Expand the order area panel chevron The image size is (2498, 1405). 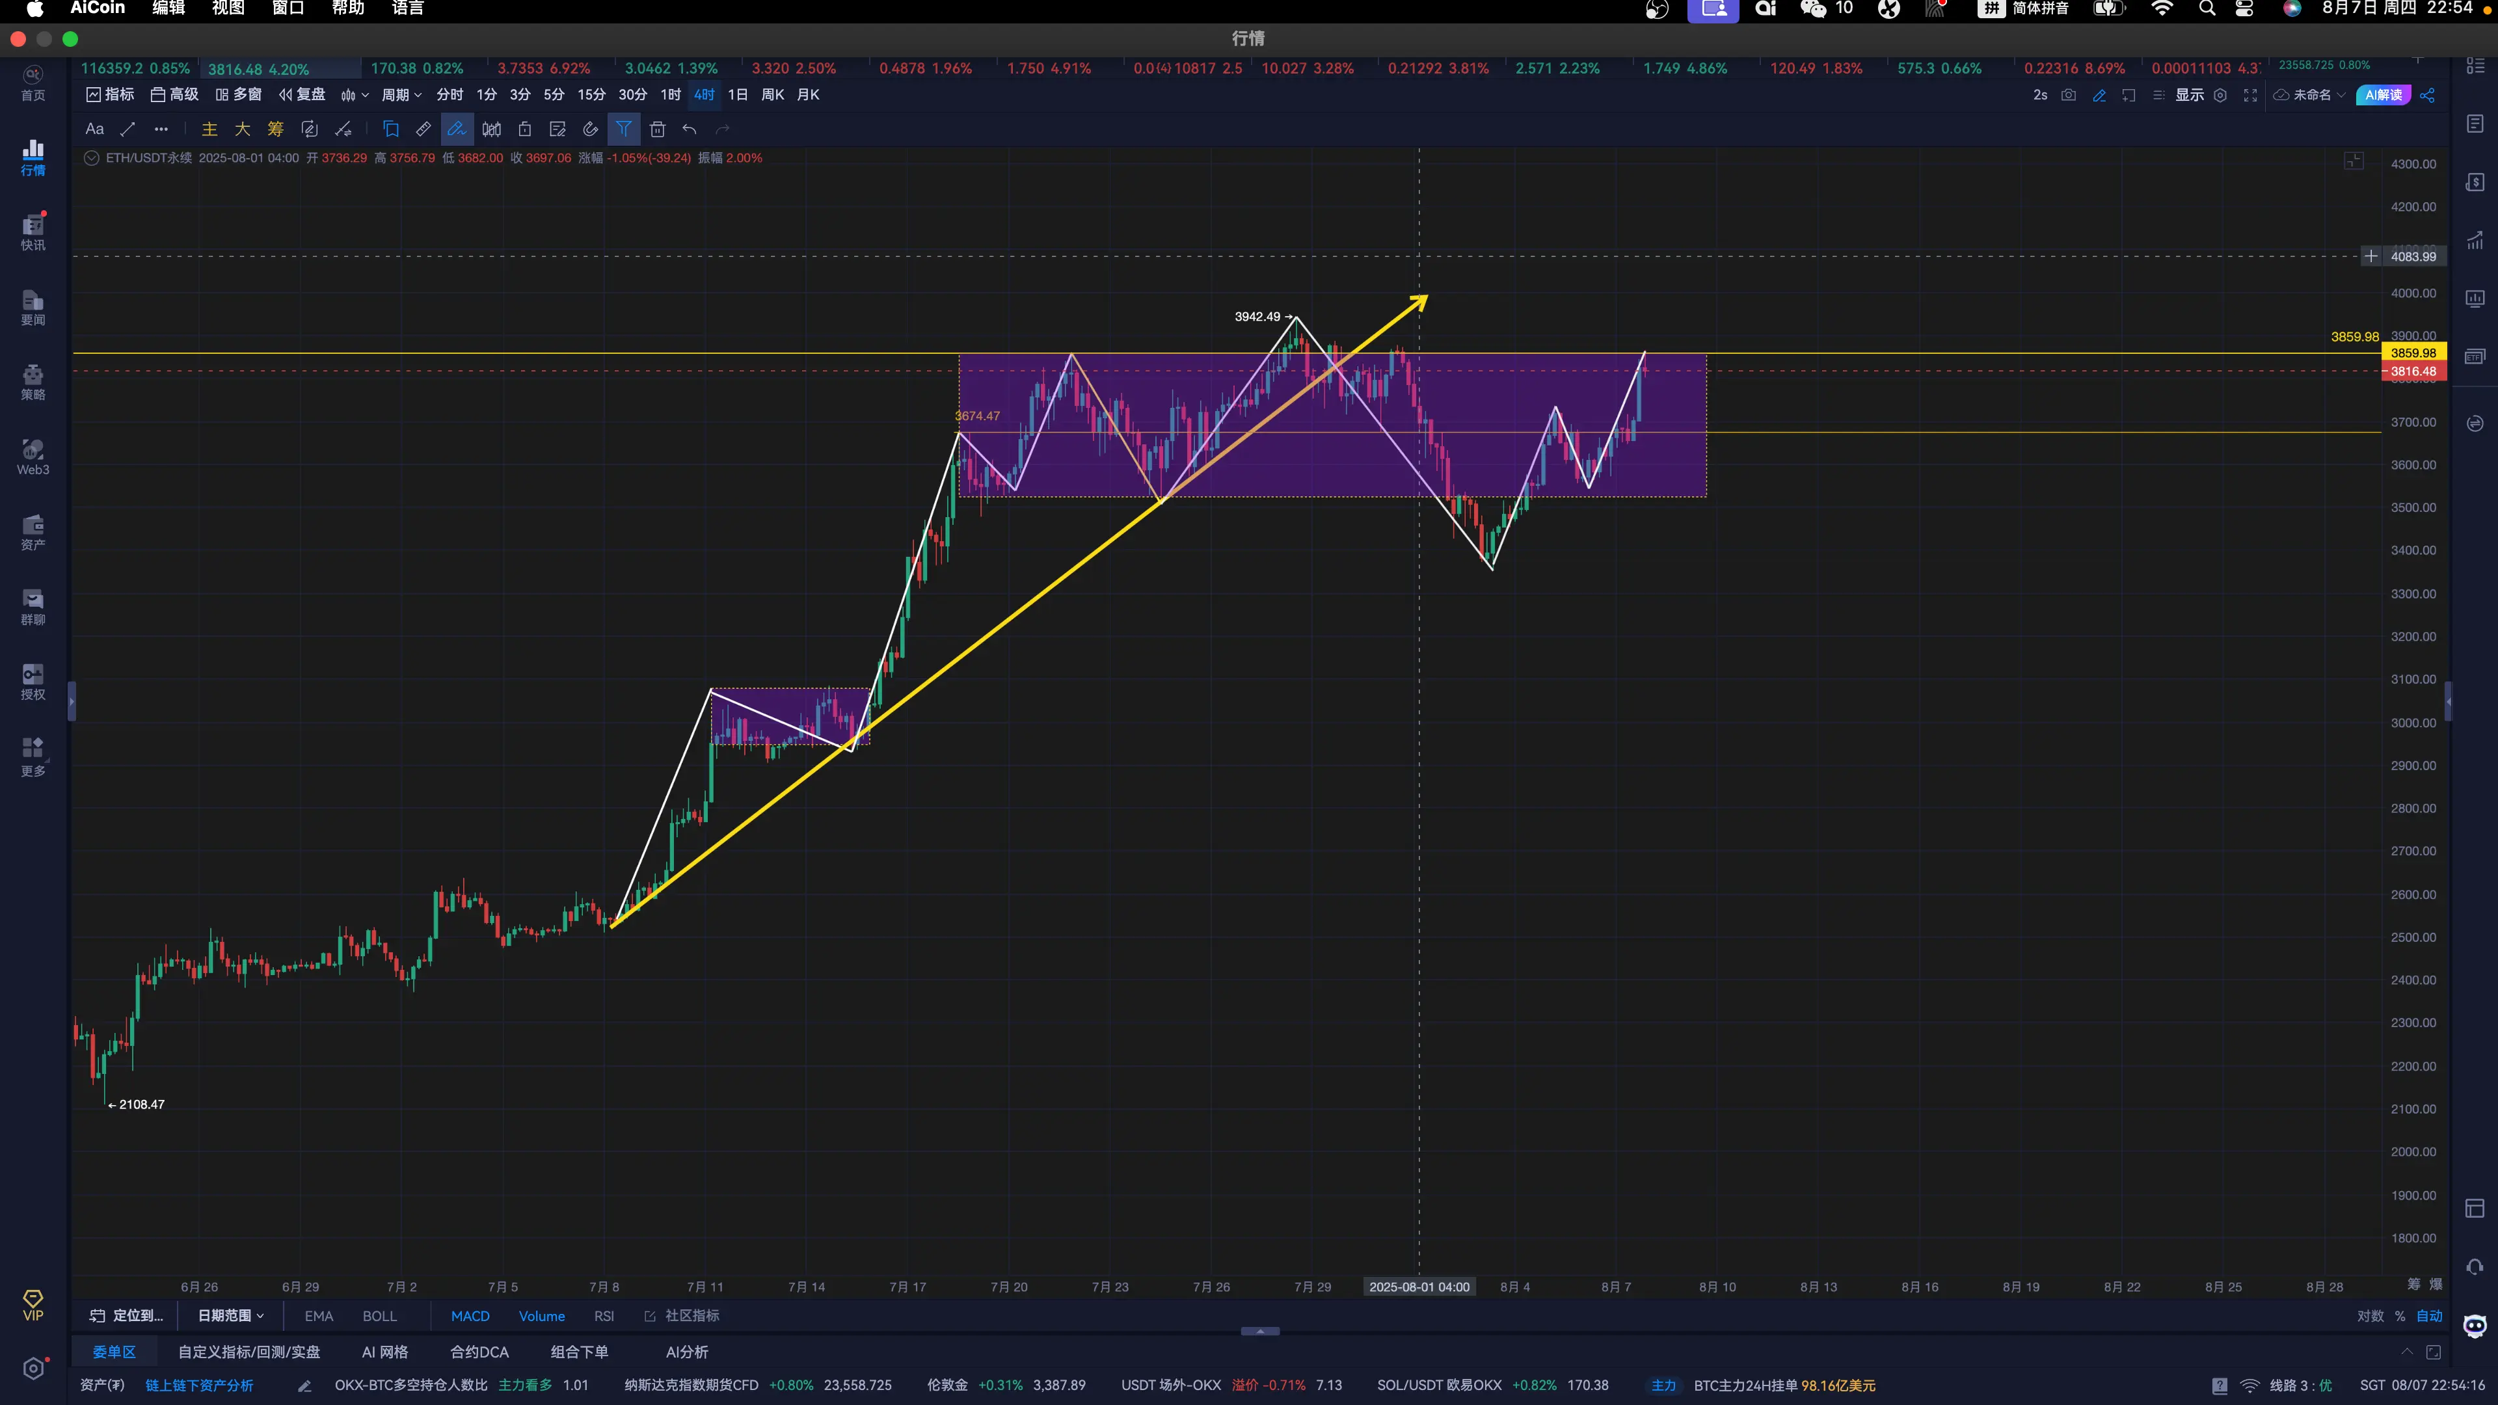click(2407, 1352)
